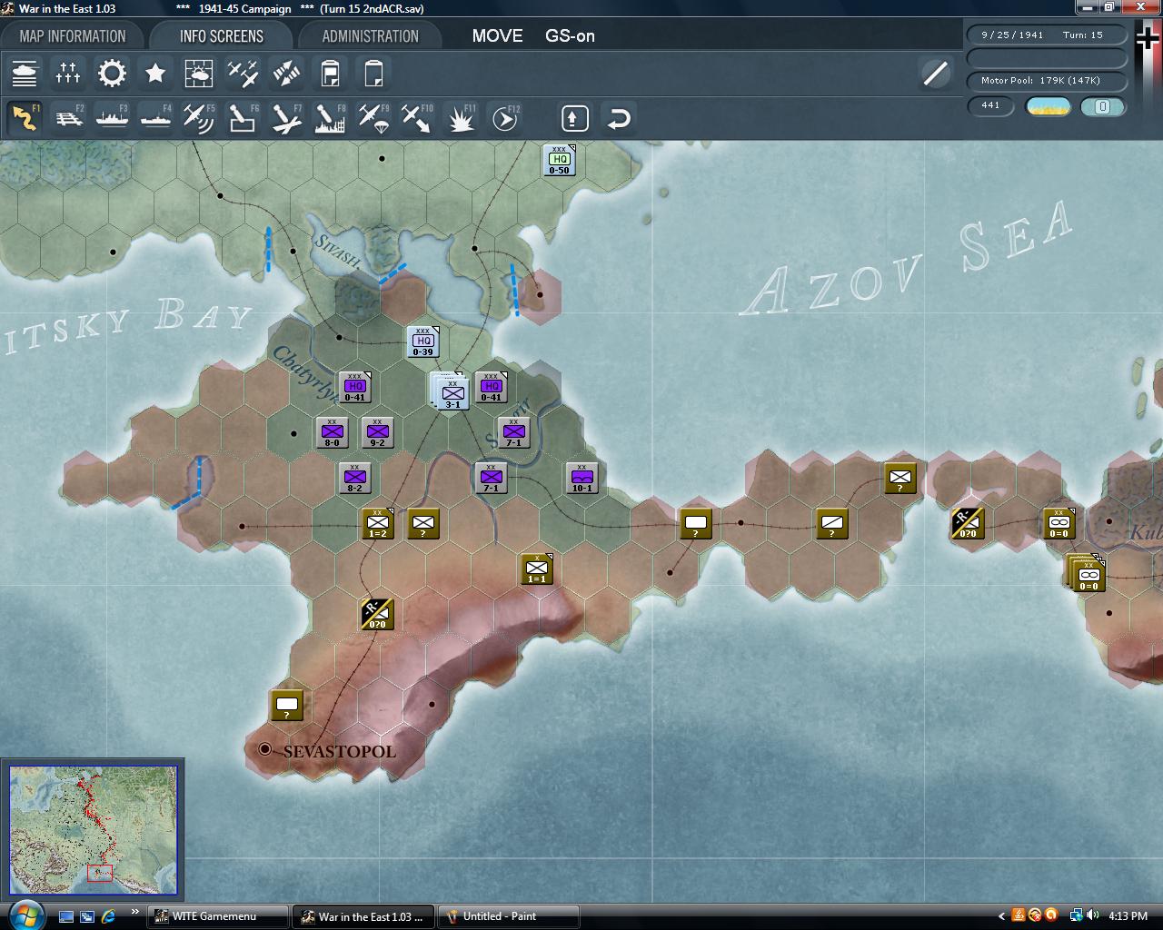1163x930 pixels.
Task: Select the F2 rail move mode icon
Action: coord(68,118)
